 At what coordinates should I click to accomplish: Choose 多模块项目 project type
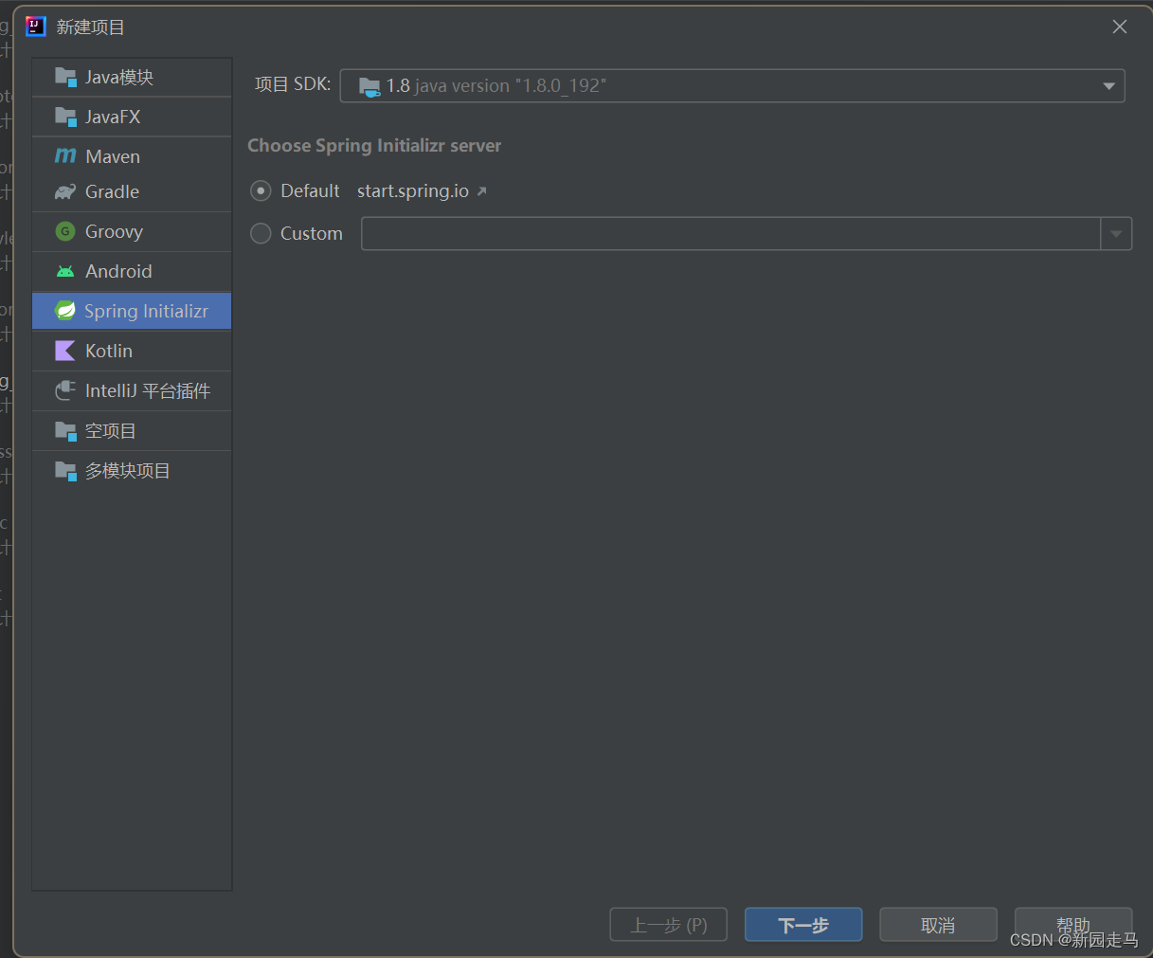click(x=132, y=471)
